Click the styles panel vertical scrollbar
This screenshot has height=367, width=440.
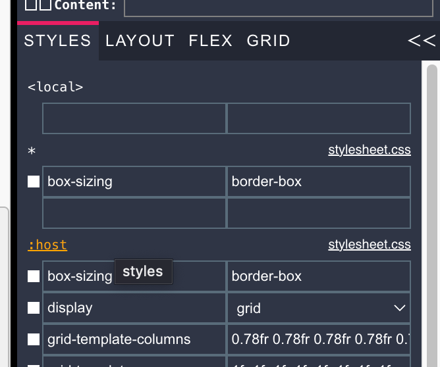pos(432,216)
